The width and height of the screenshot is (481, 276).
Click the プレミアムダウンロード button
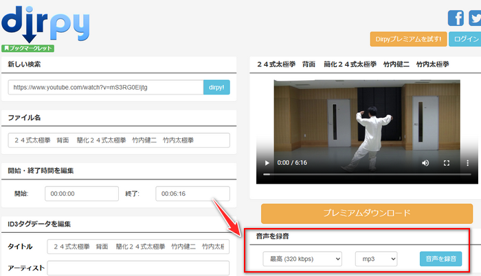(366, 212)
